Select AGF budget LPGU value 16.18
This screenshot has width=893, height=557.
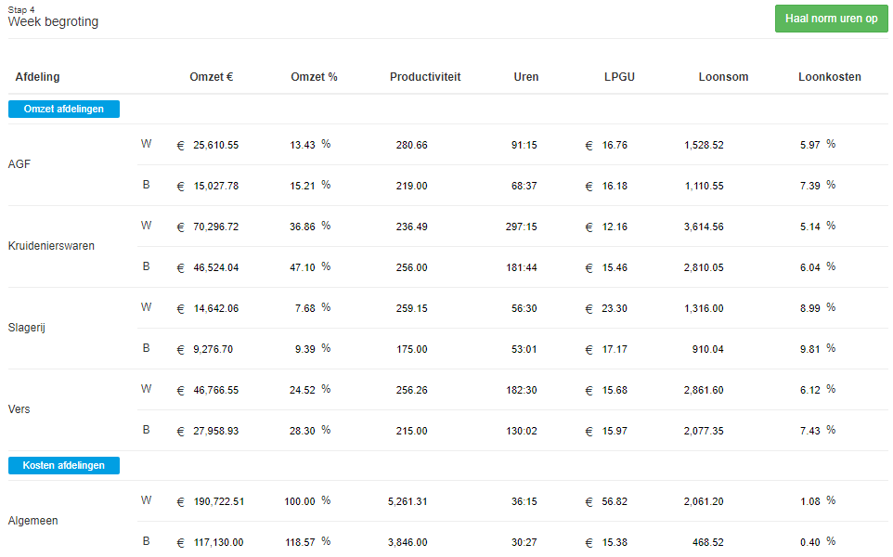point(615,187)
